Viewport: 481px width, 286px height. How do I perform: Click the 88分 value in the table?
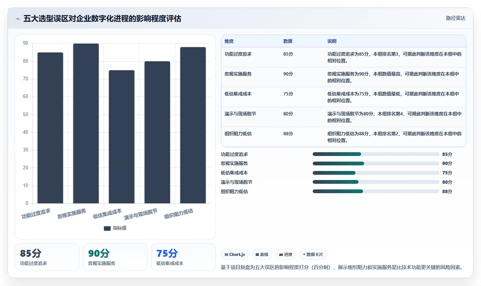click(x=288, y=134)
